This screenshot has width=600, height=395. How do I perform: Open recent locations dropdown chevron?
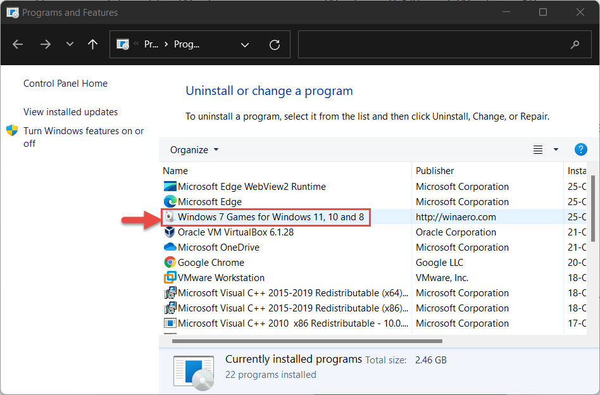[70, 44]
